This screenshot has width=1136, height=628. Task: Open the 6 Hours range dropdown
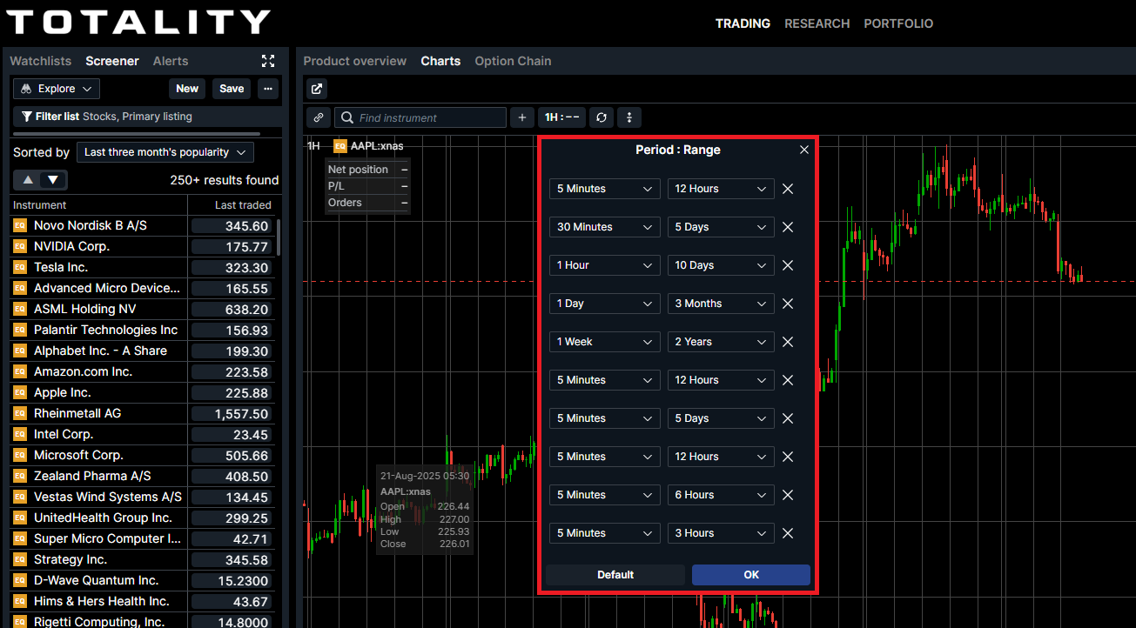721,495
